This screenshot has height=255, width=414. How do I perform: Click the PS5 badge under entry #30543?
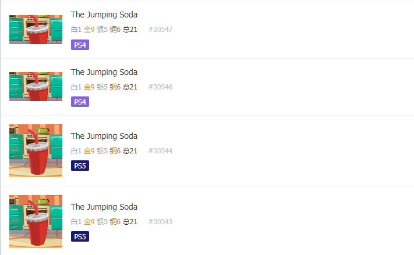click(x=80, y=236)
